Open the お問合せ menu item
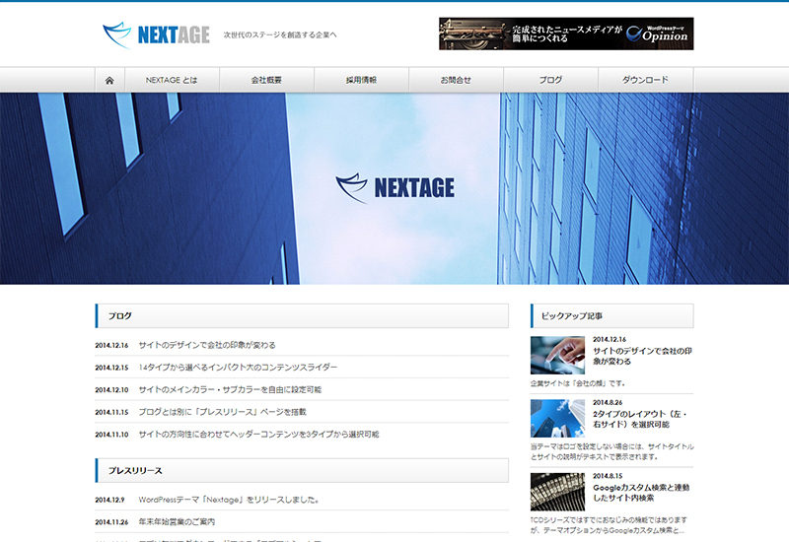The width and height of the screenshot is (789, 542). (x=456, y=81)
